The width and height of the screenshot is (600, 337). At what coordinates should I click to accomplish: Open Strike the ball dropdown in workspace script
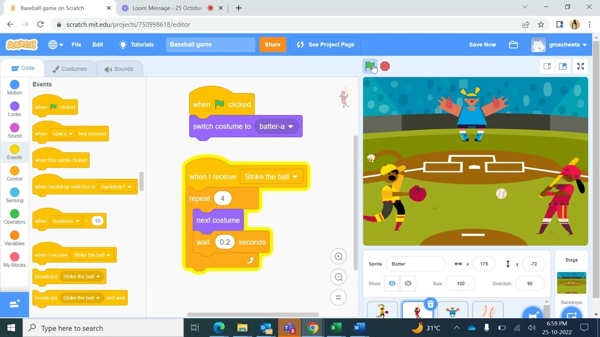(x=271, y=176)
